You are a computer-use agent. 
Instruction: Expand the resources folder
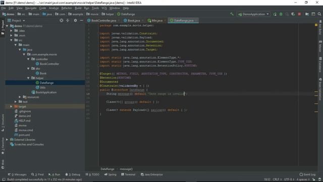point(20,97)
